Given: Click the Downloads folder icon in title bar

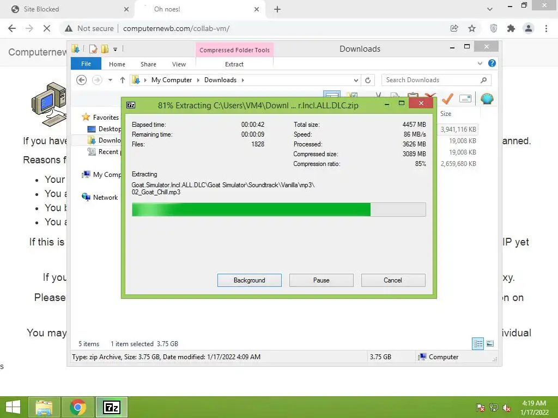Looking at the screenshot, I should point(75,48).
